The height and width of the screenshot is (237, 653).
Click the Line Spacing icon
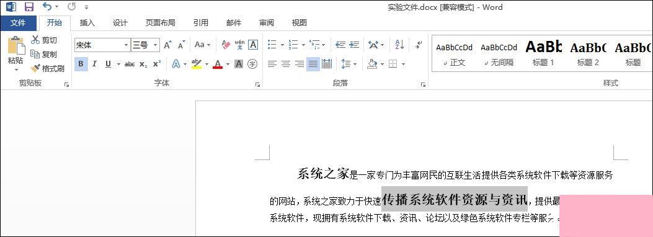pos(346,64)
